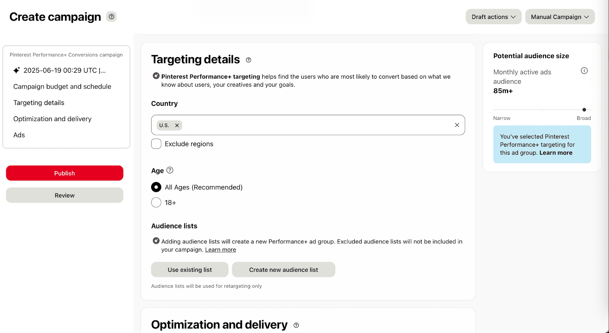Image resolution: width=609 pixels, height=333 pixels.
Task: Remove the U.S. country chip
Action: point(177,125)
